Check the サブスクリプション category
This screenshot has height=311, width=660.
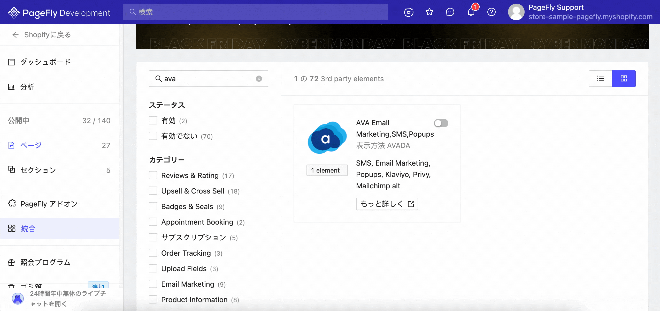pos(153,237)
